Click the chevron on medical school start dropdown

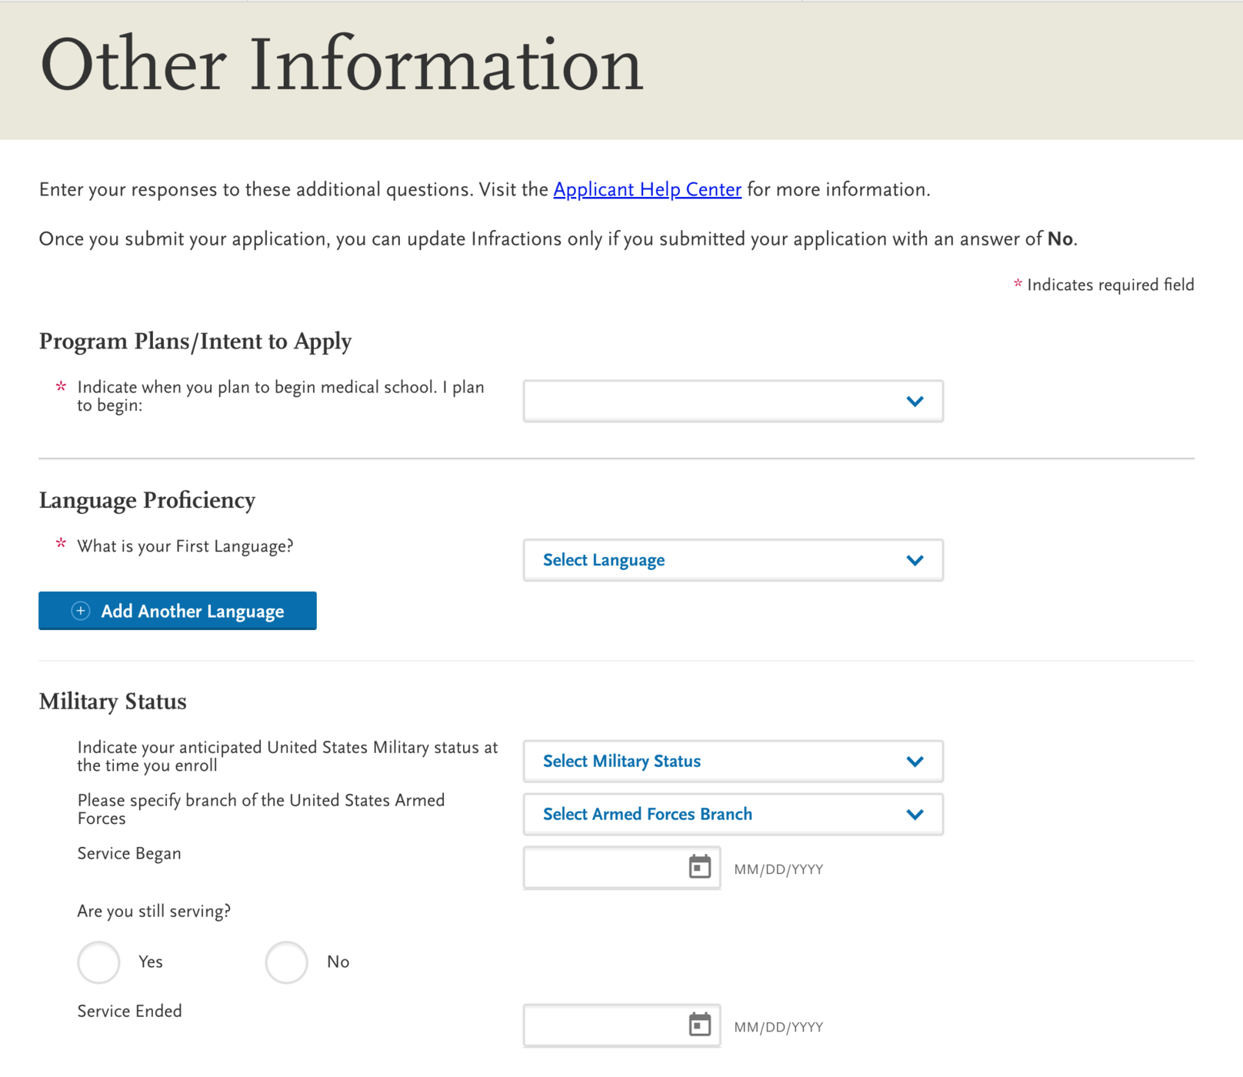915,401
